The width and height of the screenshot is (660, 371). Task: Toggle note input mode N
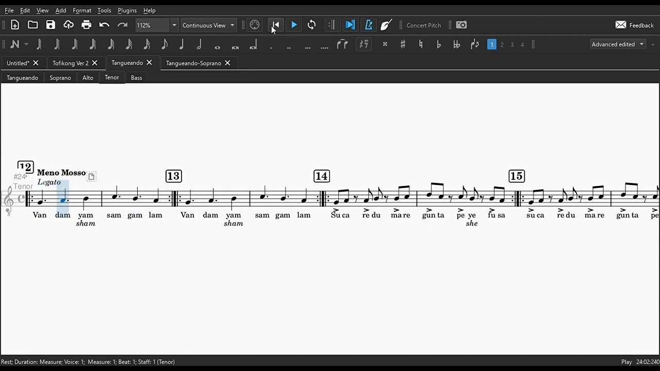tap(14, 44)
